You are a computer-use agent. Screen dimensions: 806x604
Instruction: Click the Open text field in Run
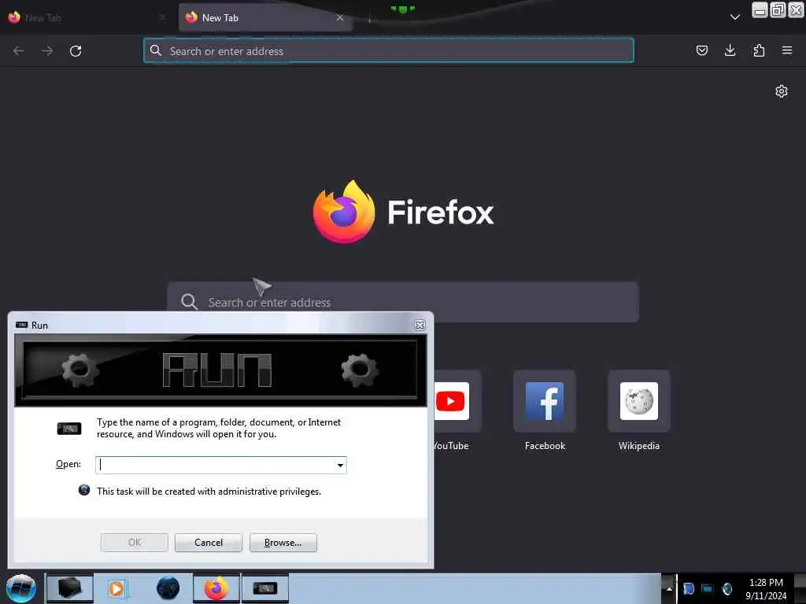[215, 465]
